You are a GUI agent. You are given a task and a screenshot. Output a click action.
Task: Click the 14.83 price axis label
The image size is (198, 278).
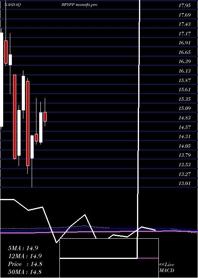(x=185, y=118)
